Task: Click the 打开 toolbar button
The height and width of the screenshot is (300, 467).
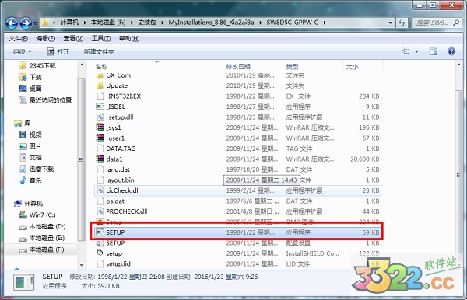Action: point(58,52)
